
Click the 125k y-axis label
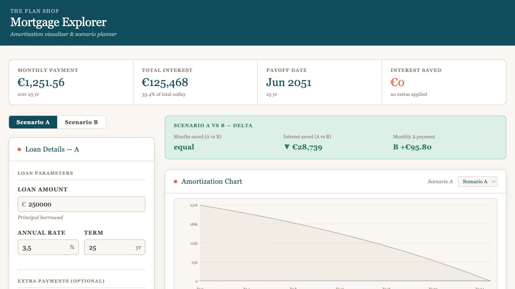click(x=194, y=243)
